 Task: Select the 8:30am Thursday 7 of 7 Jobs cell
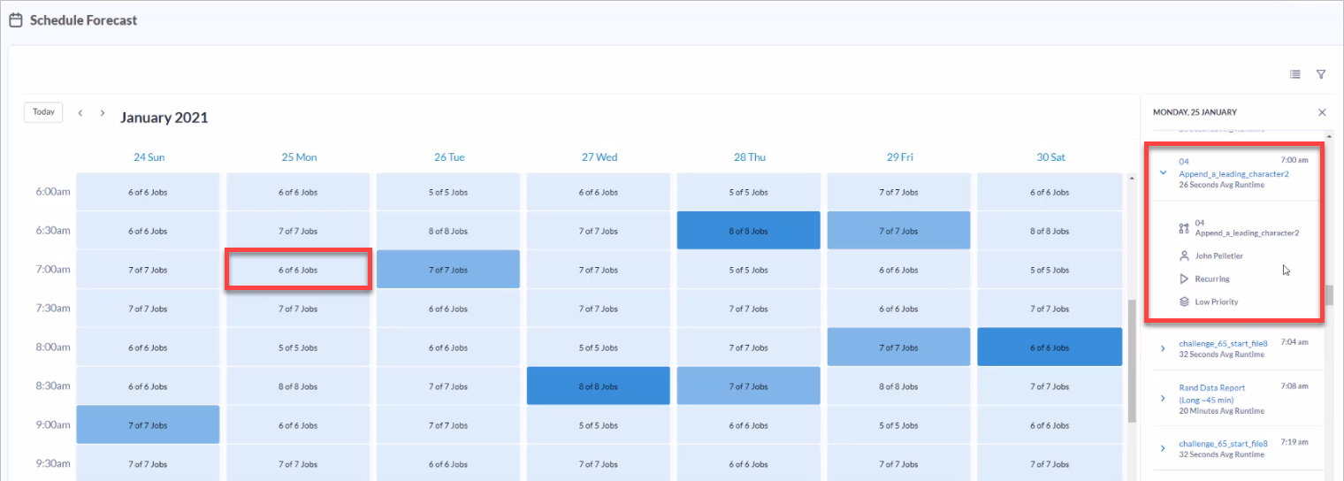click(x=749, y=386)
